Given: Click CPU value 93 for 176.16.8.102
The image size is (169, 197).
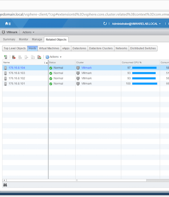Looking at the screenshot, I should tap(129, 79).
